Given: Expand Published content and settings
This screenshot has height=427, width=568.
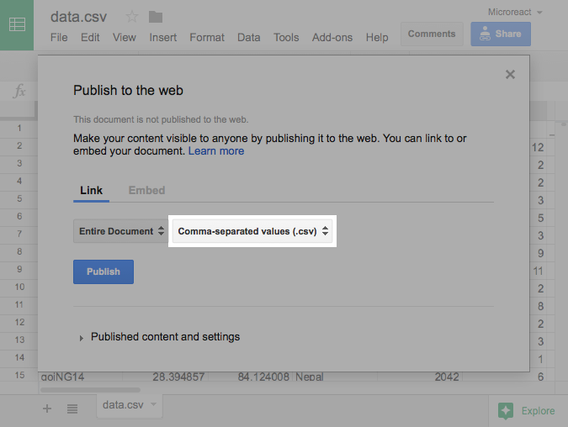Looking at the screenshot, I should (x=160, y=337).
